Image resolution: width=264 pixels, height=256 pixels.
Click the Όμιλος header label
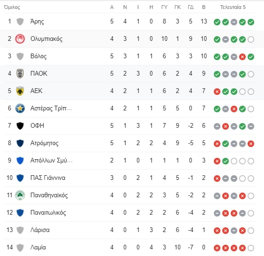click(12, 7)
